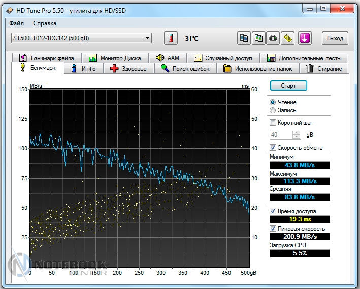The height and width of the screenshot is (289, 360).
Task: Open the Справка menu
Action: point(45,23)
